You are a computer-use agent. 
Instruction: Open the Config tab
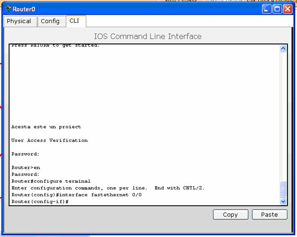point(50,21)
